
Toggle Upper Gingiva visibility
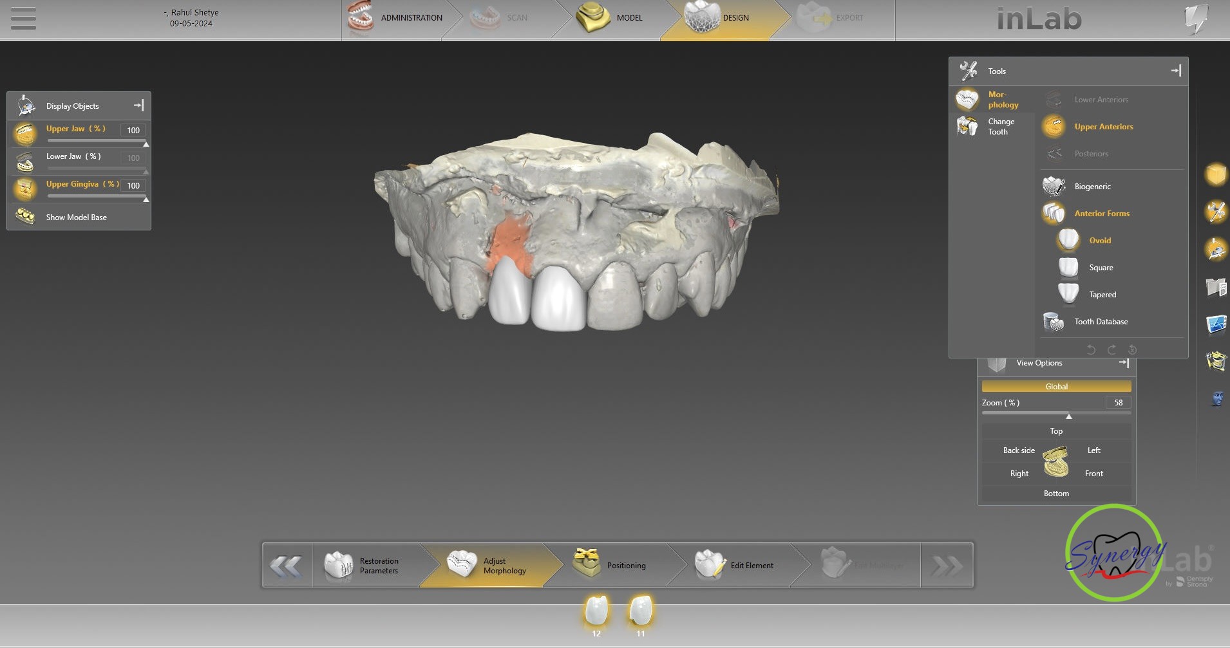(x=26, y=189)
